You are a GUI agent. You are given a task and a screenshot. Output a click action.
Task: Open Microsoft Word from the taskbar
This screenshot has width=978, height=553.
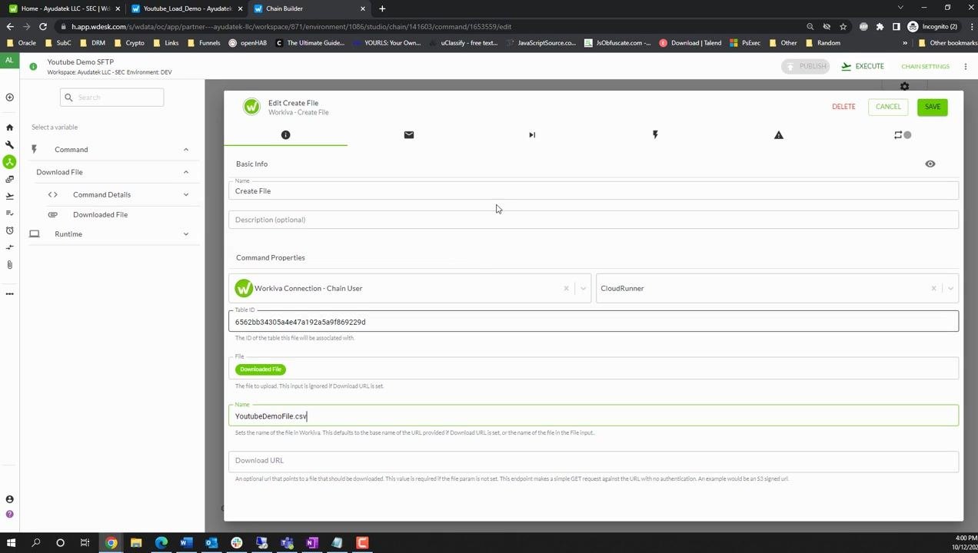[186, 543]
